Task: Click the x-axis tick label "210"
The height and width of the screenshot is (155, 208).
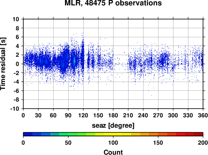Action: (x=128, y=115)
